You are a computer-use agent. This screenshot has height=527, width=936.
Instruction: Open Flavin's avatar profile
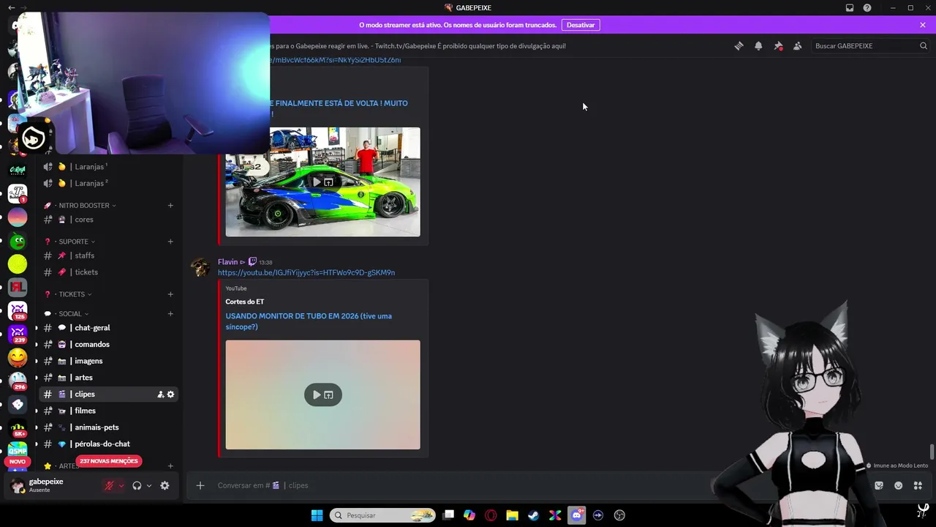pyautogui.click(x=200, y=267)
